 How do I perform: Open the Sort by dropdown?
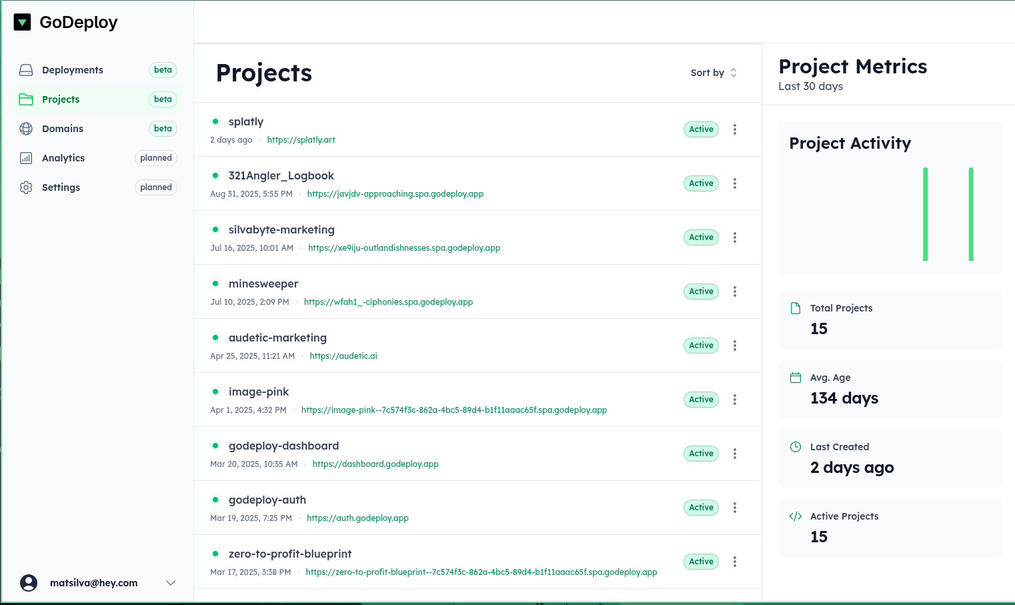point(714,73)
